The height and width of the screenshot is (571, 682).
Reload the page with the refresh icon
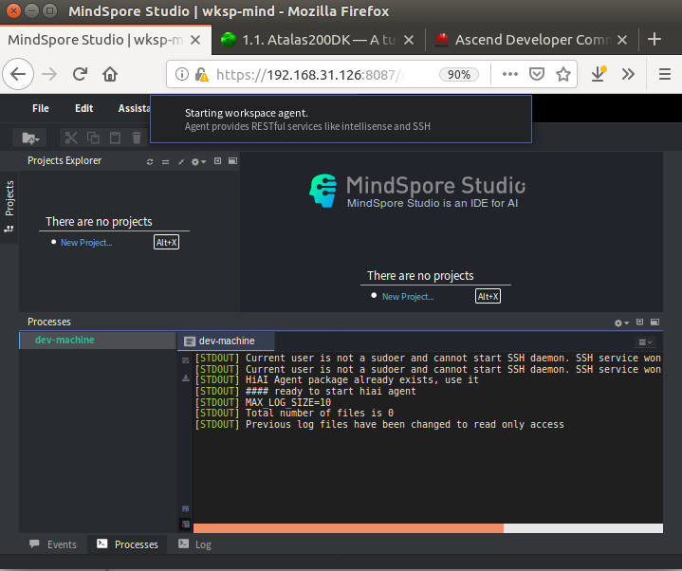(x=80, y=74)
